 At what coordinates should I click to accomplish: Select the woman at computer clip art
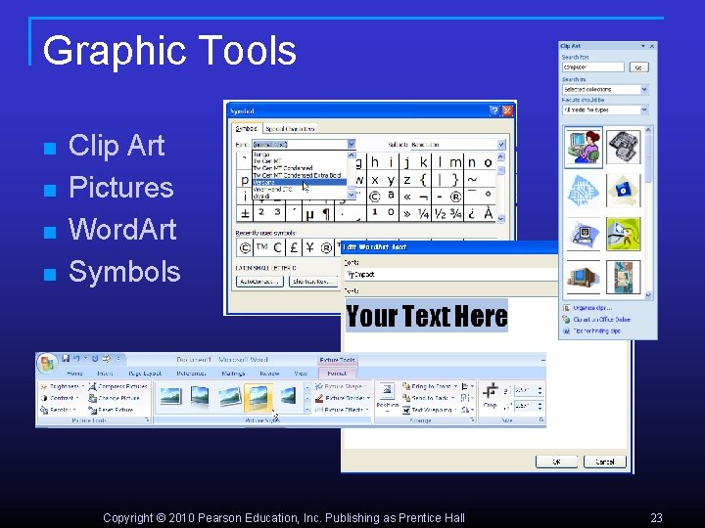tap(584, 148)
